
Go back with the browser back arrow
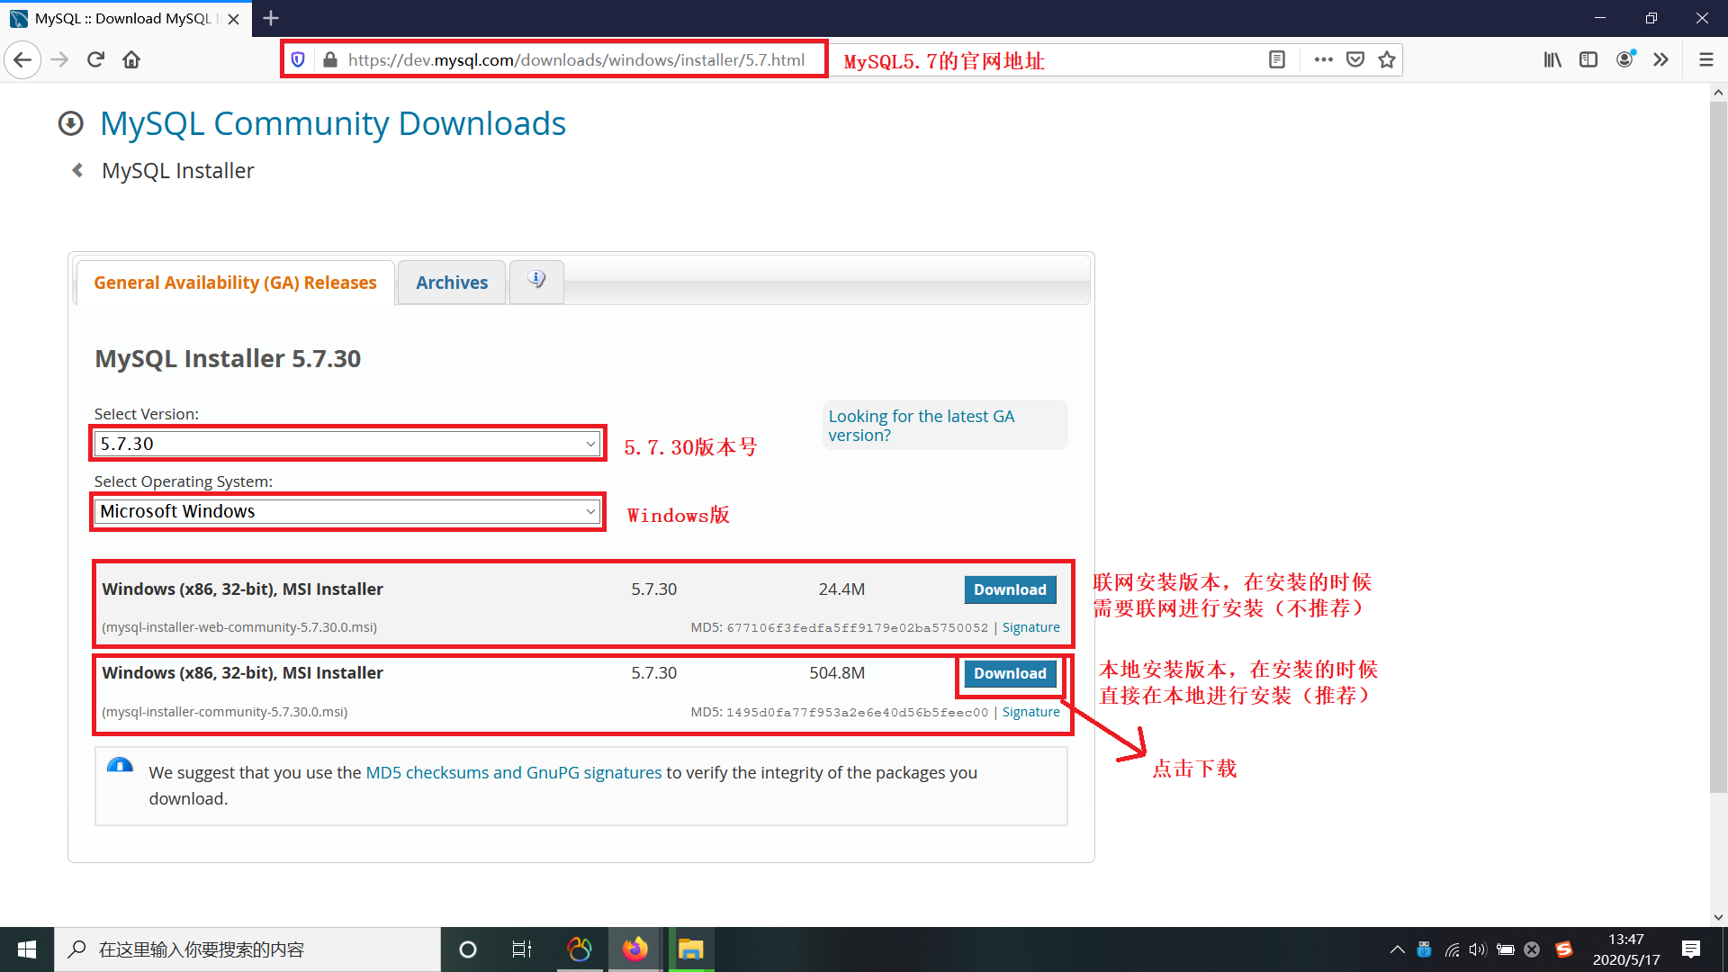[x=22, y=60]
